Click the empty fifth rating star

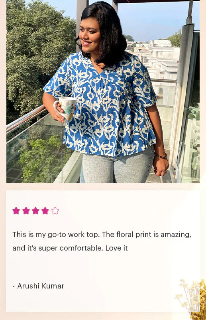point(55,211)
